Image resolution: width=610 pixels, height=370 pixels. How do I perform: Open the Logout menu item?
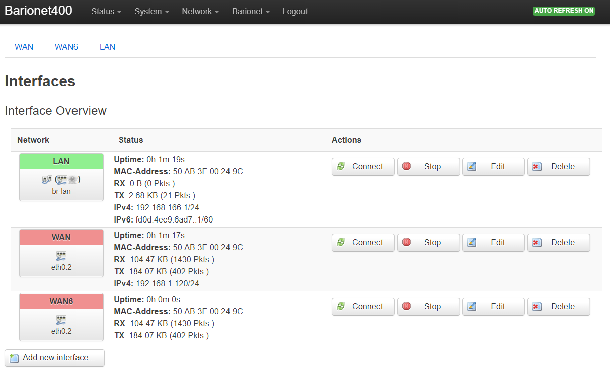(x=295, y=11)
